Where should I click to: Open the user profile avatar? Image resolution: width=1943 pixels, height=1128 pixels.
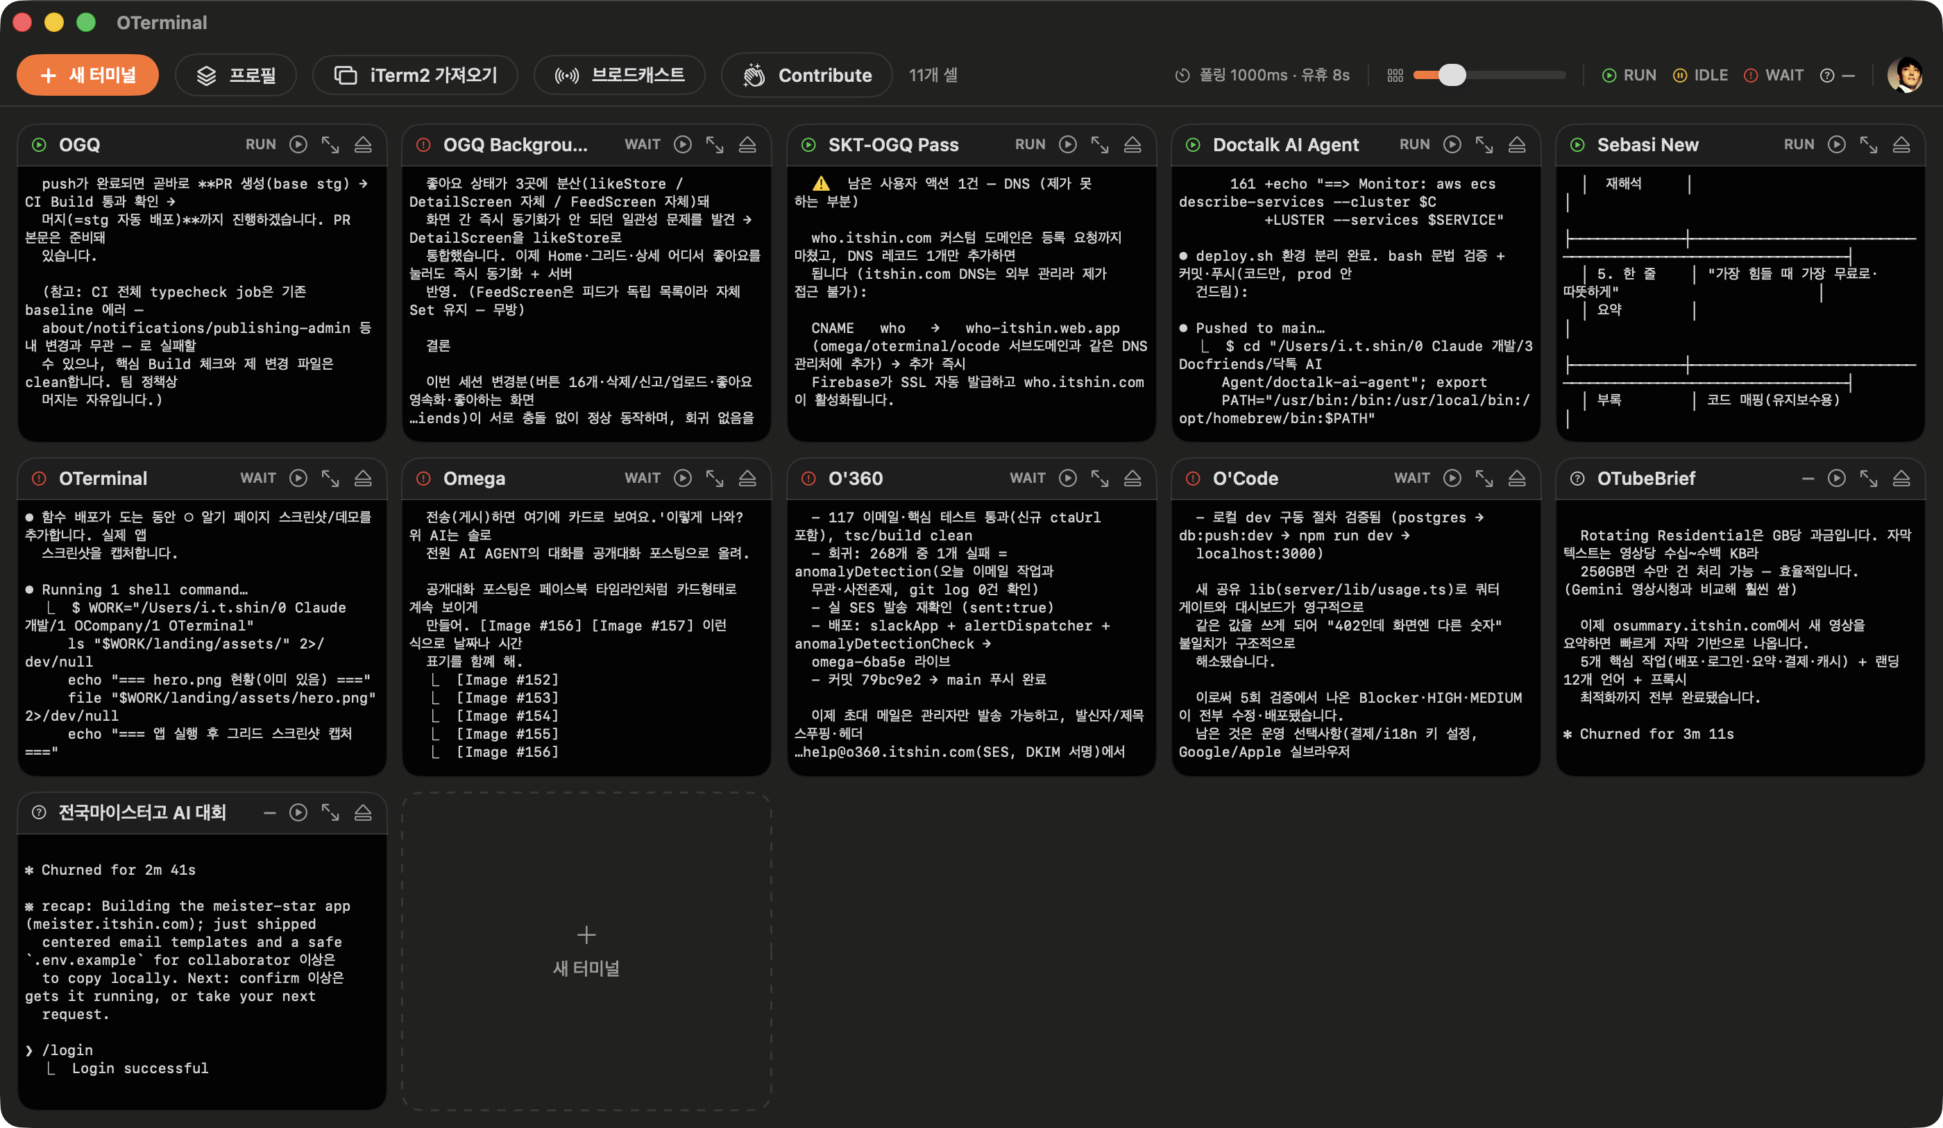(1906, 75)
